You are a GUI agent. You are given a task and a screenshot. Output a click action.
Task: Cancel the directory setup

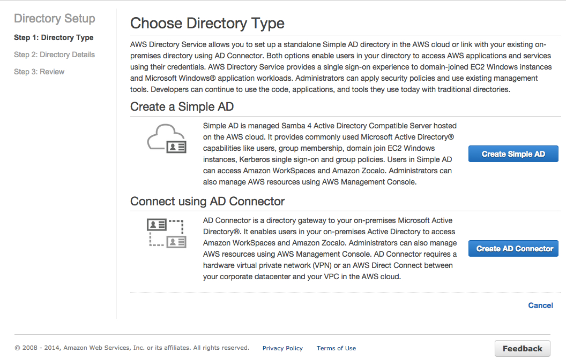(540, 305)
